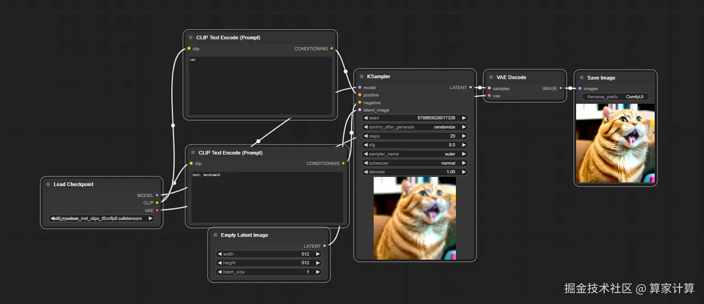Click the output cat image in Save Image
The image size is (704, 304).
click(x=615, y=143)
